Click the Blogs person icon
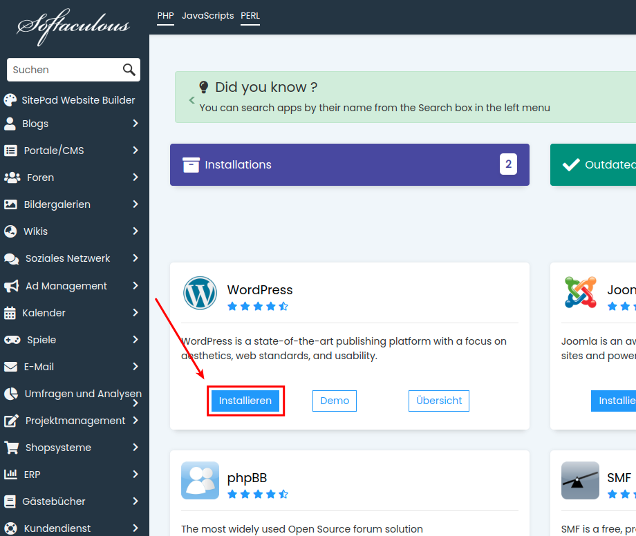Screen dimensions: 636x536 pos(10,124)
